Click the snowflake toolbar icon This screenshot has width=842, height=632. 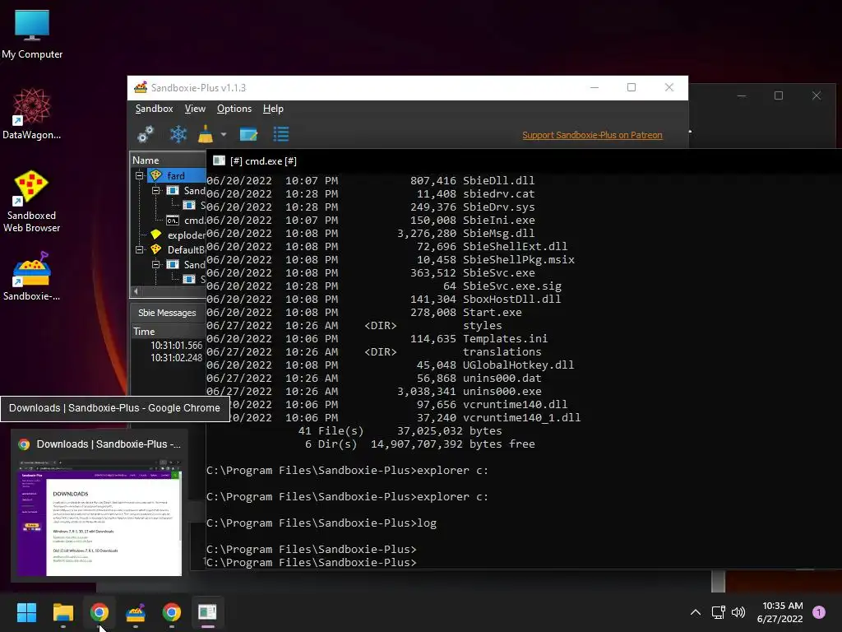coord(178,134)
